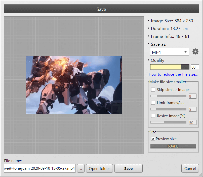Toggle Limit frames/sec checkbox

(153, 103)
